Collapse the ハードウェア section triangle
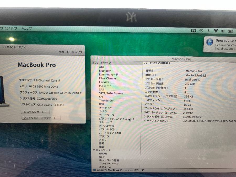 93,63
